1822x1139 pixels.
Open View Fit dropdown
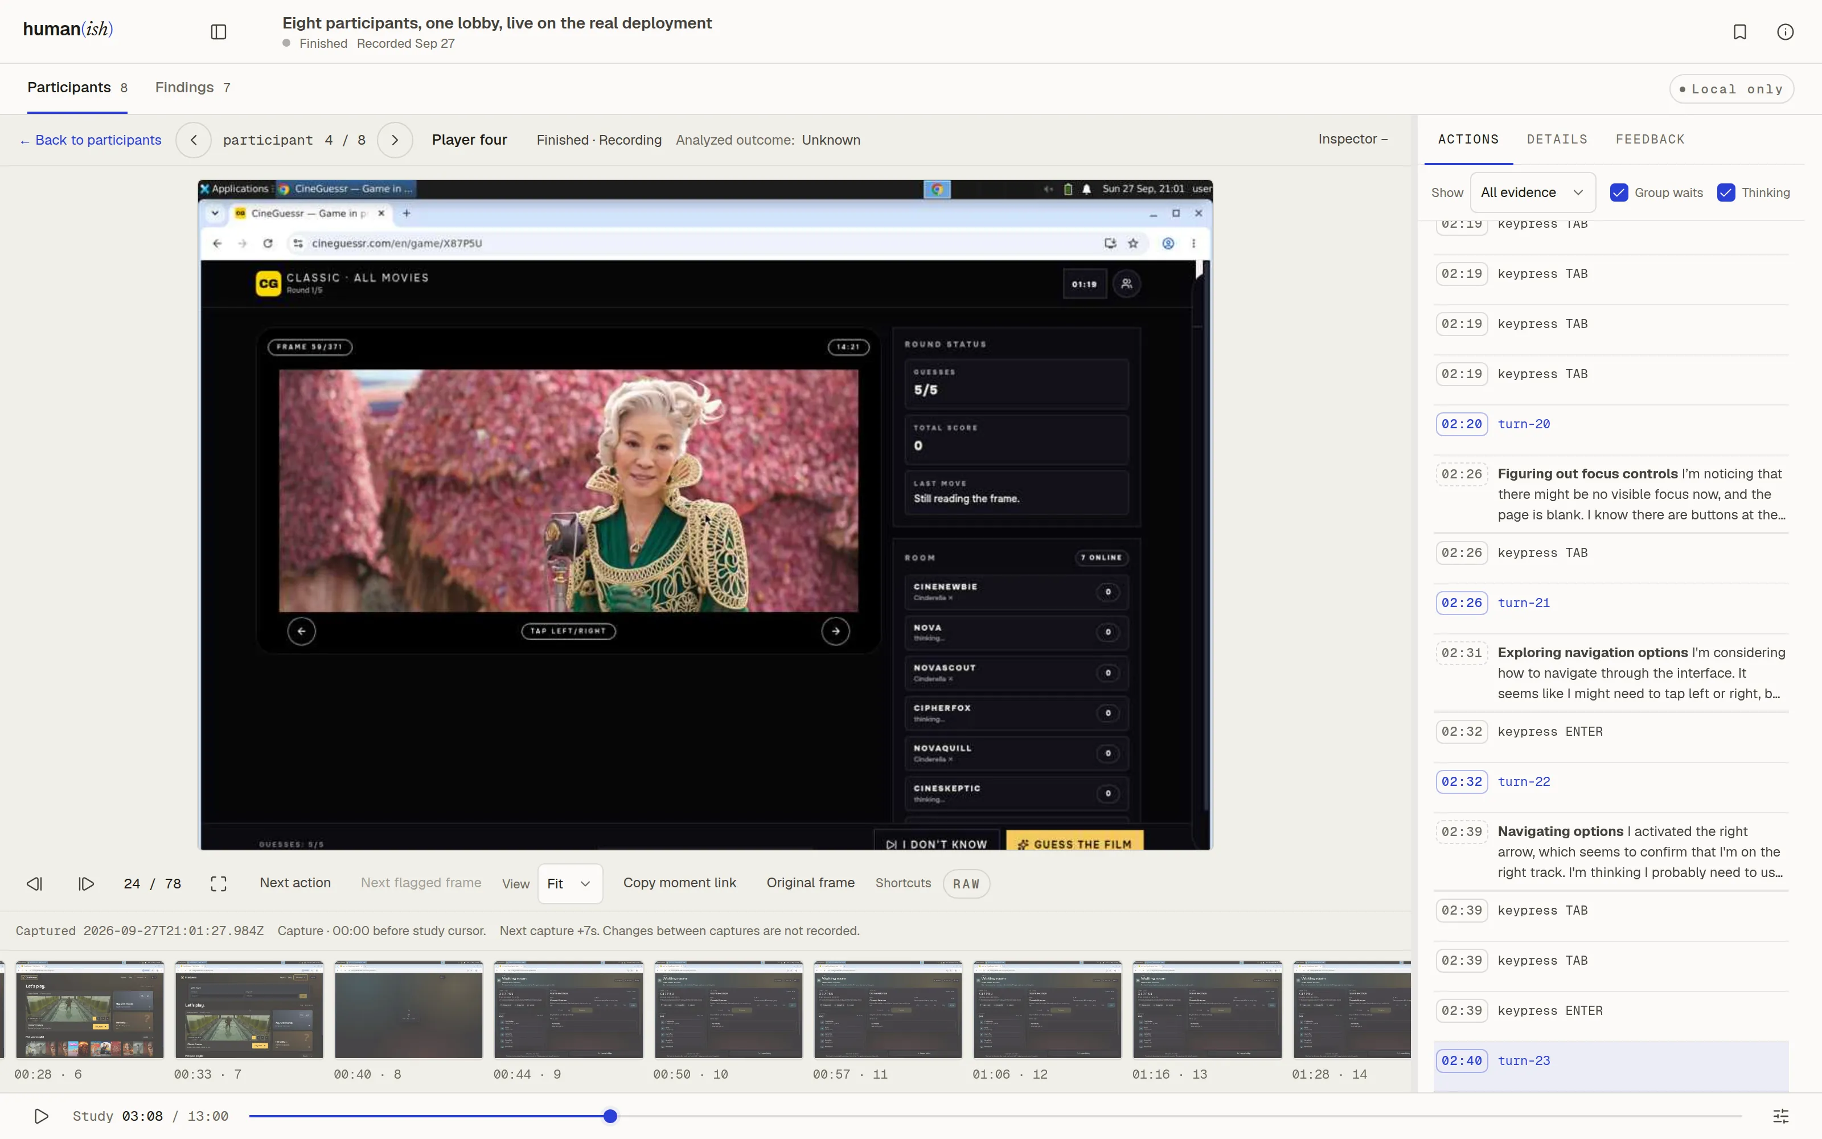click(x=570, y=884)
